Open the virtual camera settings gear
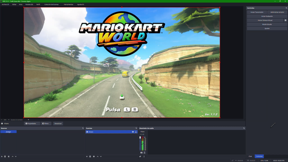The image size is (288, 162). 285,20
